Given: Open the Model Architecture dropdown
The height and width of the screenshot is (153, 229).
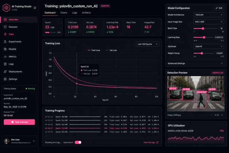Looking at the screenshot, I should (209, 15).
